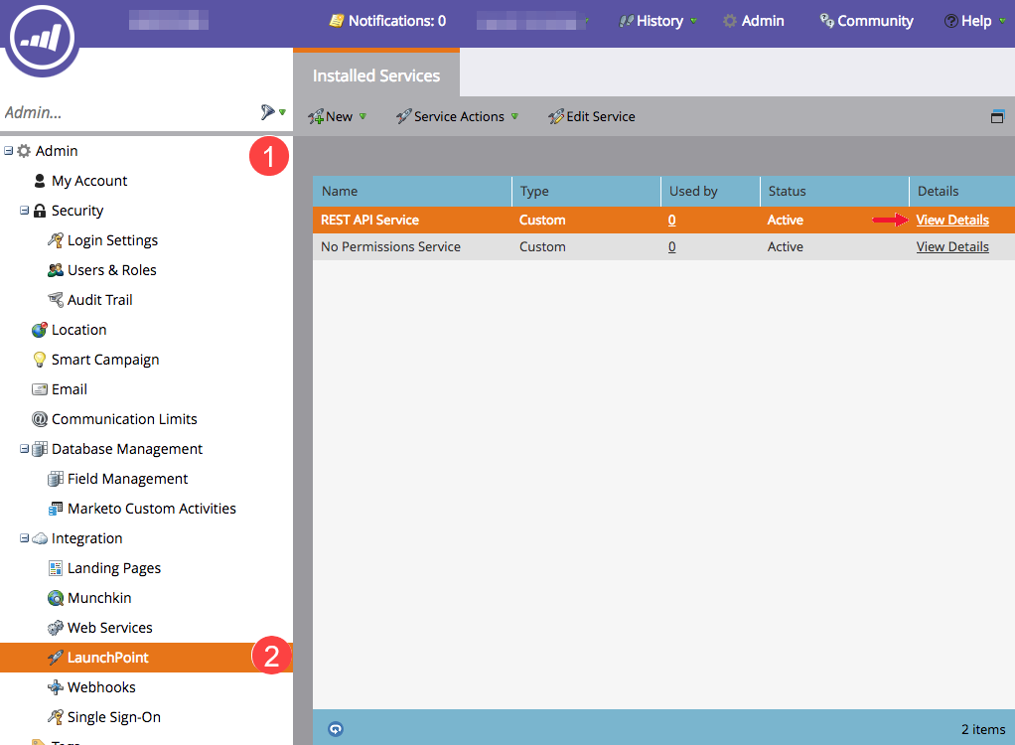This screenshot has width=1015, height=745.
Task: Open Landing Pages in the tree
Action: tap(114, 567)
